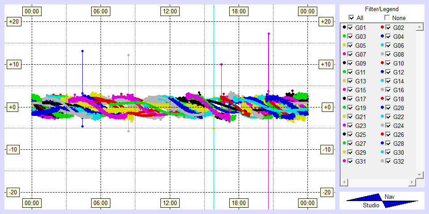Click the Filter/Legend panel title
Image resolution: width=429 pixels, height=214 pixels.
(382, 9)
